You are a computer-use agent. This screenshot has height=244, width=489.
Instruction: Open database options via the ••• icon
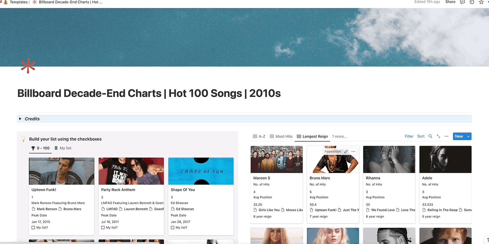(446, 136)
